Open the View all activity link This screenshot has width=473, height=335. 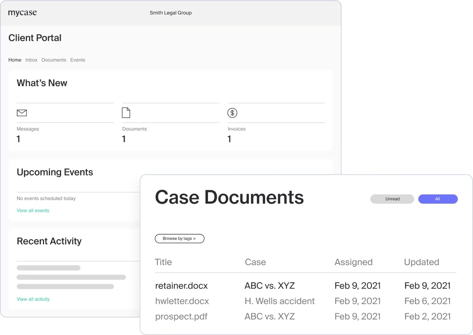point(33,299)
